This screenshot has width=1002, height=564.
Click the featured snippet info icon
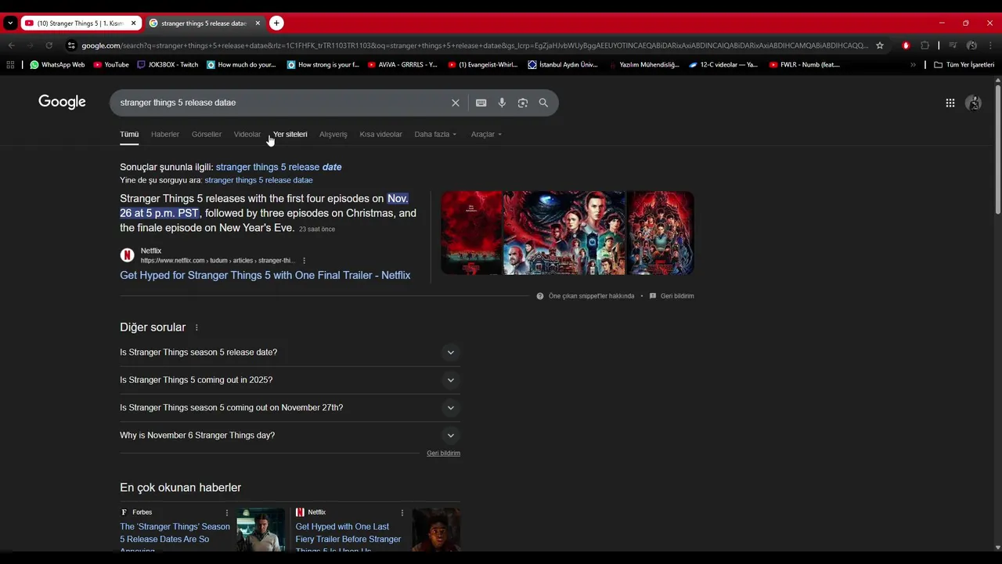540,296
